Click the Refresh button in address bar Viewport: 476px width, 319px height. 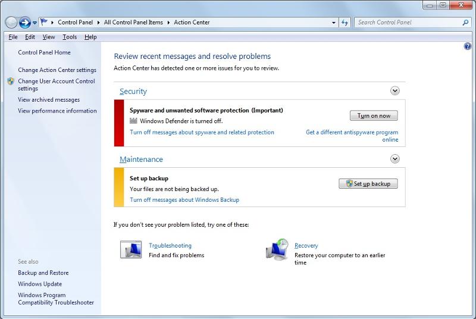pyautogui.click(x=345, y=23)
